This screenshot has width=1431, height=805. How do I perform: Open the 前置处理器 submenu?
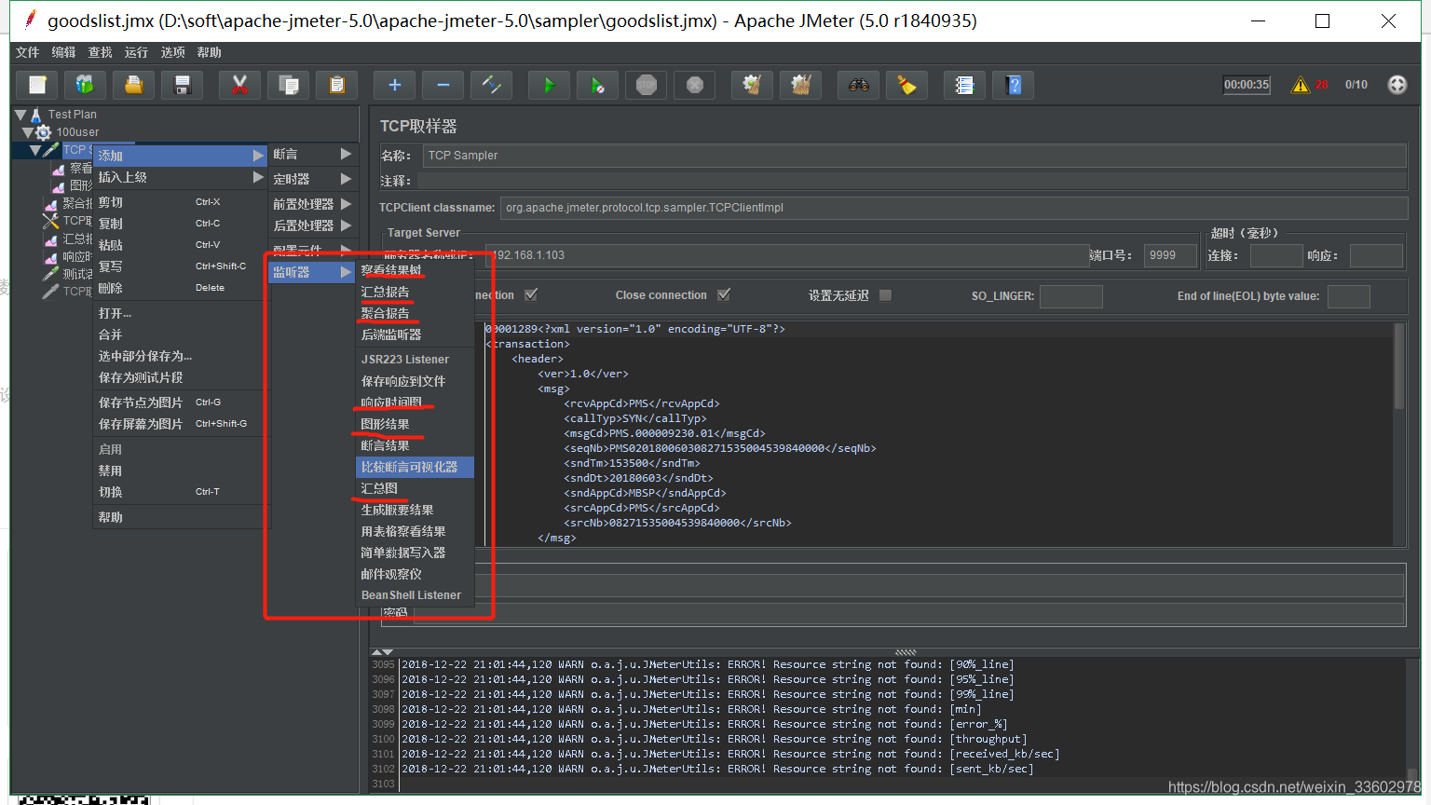(x=312, y=203)
